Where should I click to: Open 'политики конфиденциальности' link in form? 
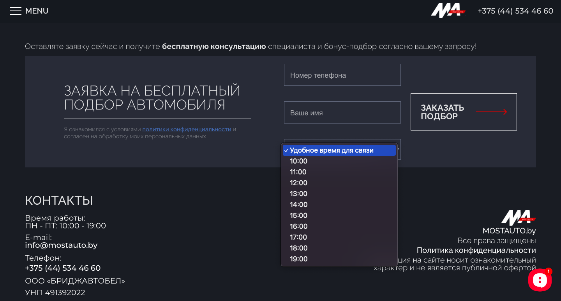(187, 129)
